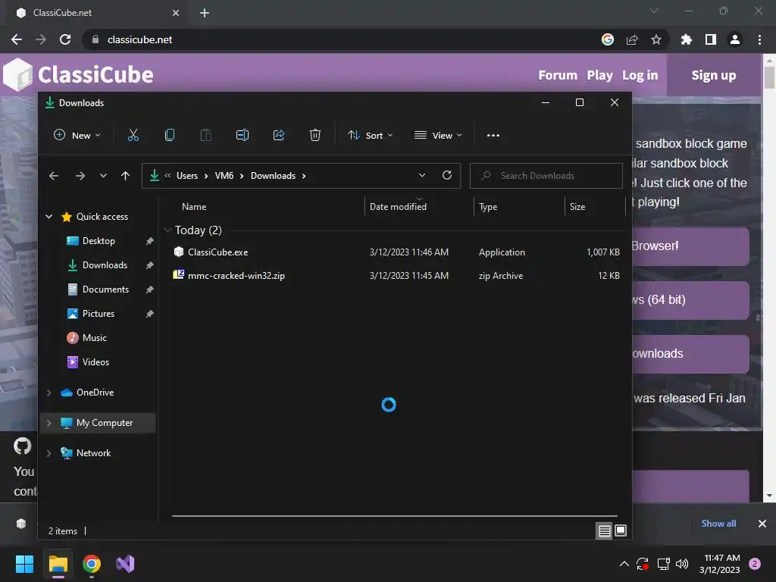Collapse the Quick access tree node
Screen dimensions: 776x582
click(49, 216)
